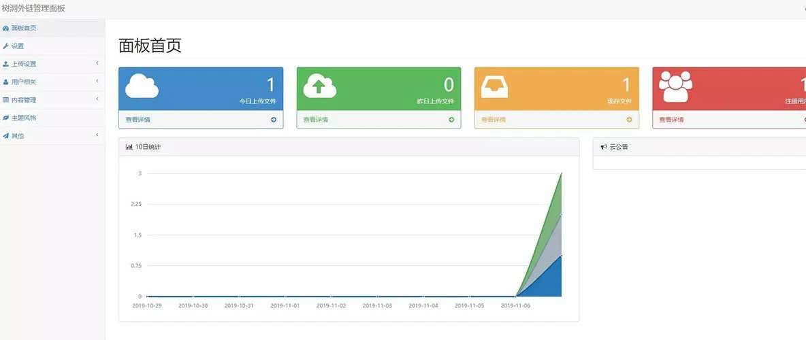Click the bar chart icon beside 10日统计
This screenshot has height=340, width=806.
(x=129, y=147)
